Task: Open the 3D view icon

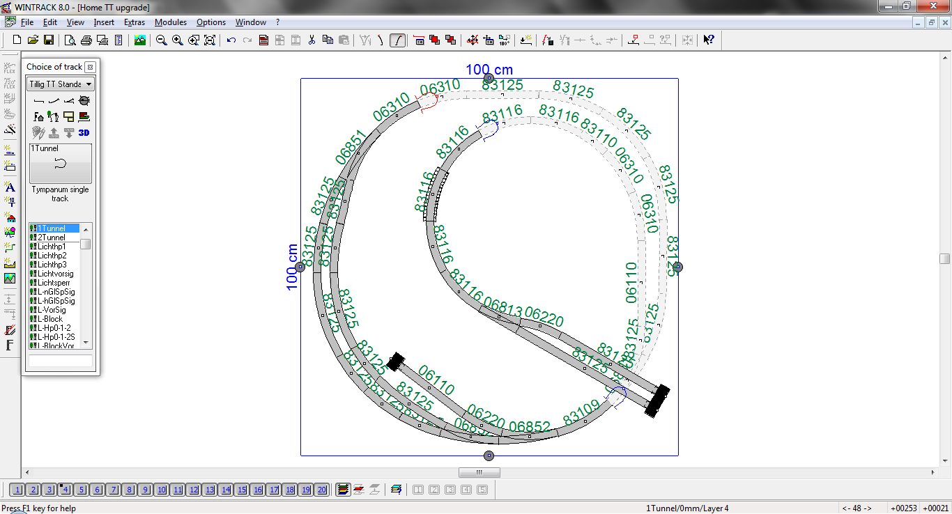Action: click(84, 132)
